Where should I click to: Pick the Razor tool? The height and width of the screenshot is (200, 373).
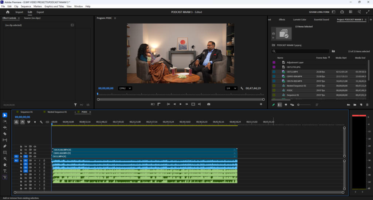(x=5, y=134)
